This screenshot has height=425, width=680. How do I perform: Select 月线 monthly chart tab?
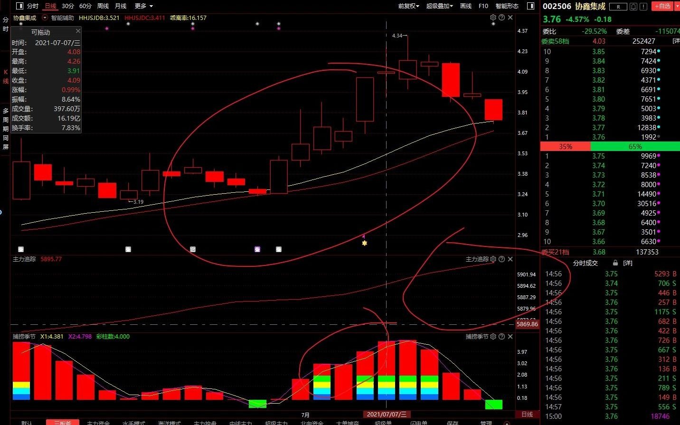click(x=121, y=6)
